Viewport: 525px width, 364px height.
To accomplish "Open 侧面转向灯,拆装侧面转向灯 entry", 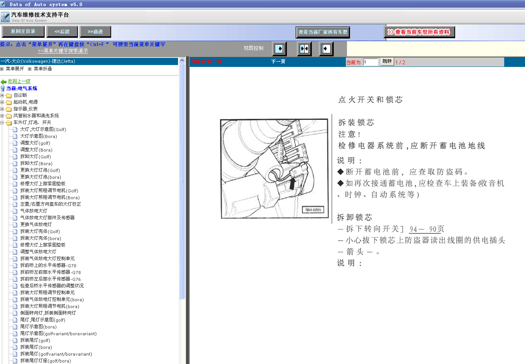I will (48, 313).
